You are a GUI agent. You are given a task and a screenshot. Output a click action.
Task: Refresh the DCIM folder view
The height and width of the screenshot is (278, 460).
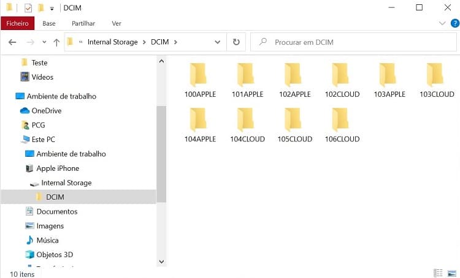(x=236, y=42)
